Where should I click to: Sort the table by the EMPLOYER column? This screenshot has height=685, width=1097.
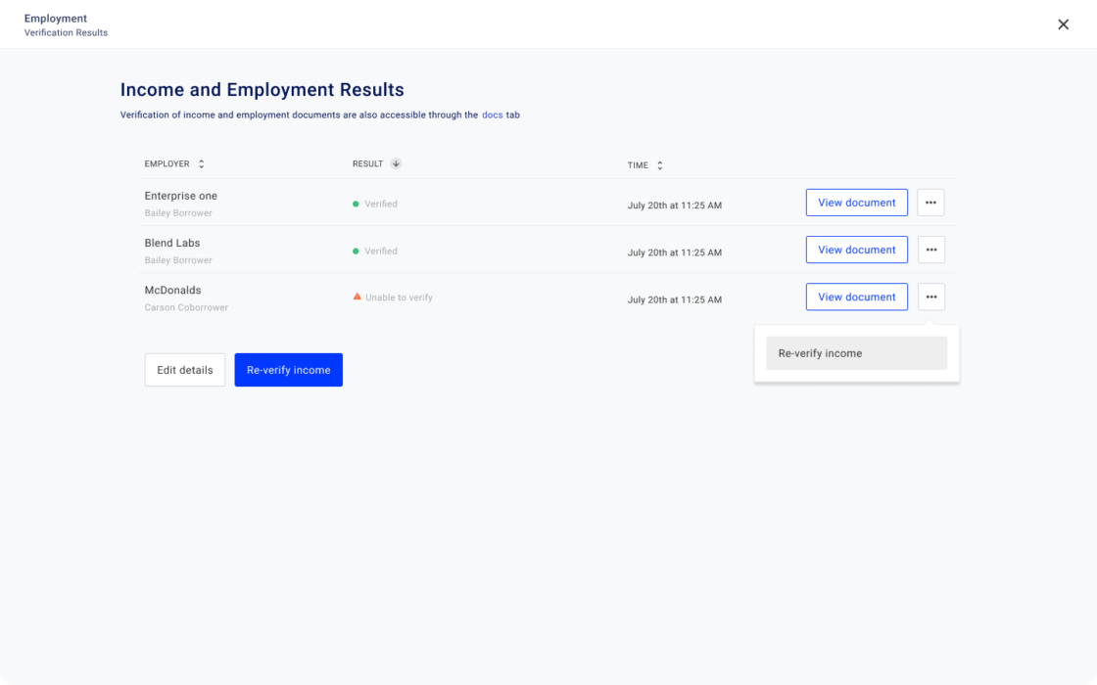pos(202,163)
